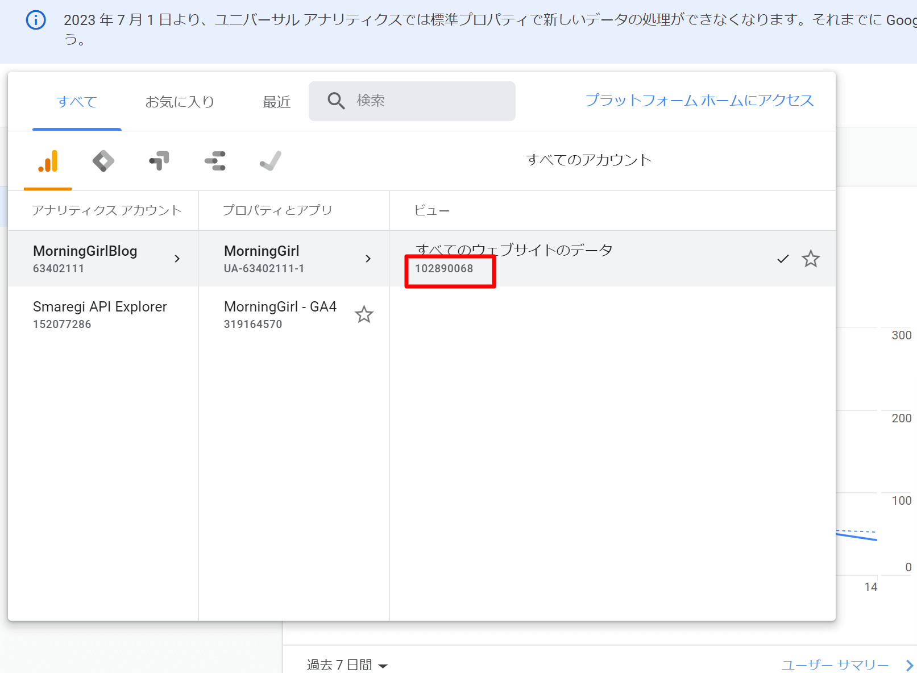Open the プラットフォーム ホームにアクセス link
The image size is (917, 673).
pos(700,101)
